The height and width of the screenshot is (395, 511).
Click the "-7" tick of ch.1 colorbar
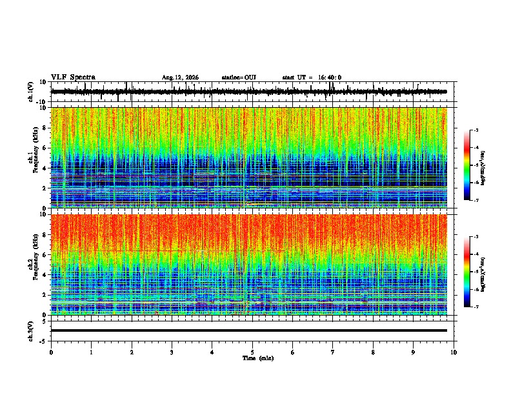point(476,200)
